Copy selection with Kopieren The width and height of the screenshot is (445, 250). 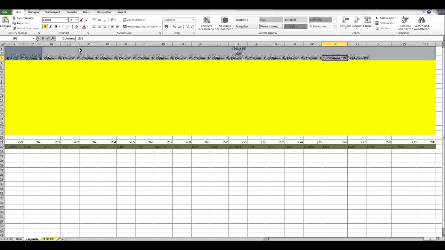coord(21,23)
